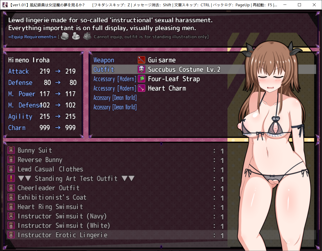Select the highlighted Outfit slot label
The width and height of the screenshot is (322, 251).
[104, 69]
